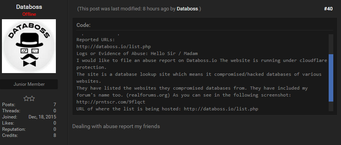Click the Likes stat row
Viewport: 341px width, 145px height.
click(x=29, y=123)
